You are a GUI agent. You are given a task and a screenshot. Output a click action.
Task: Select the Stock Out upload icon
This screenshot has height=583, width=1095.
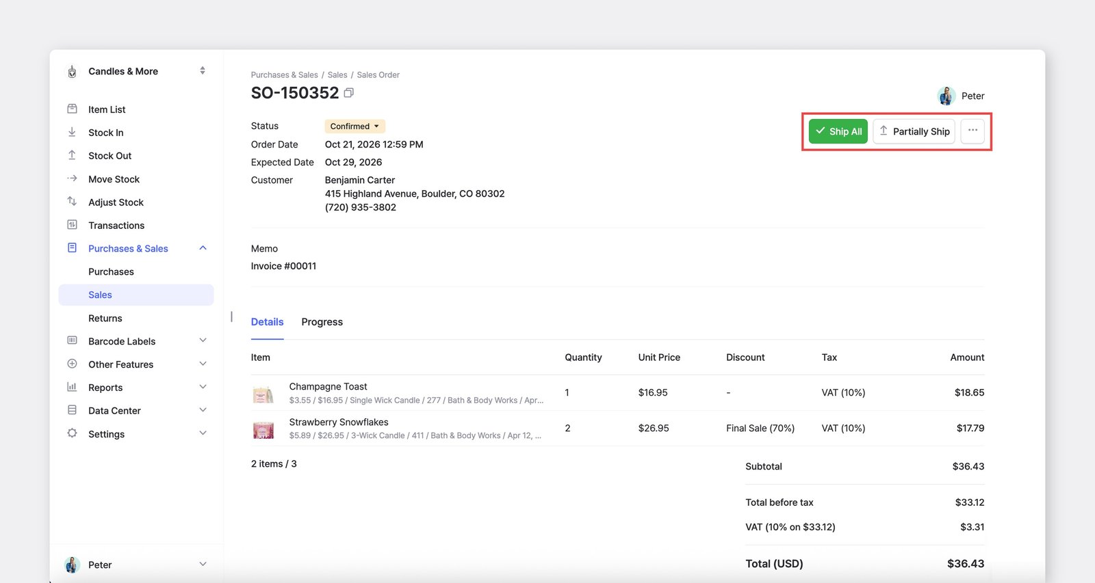click(72, 155)
